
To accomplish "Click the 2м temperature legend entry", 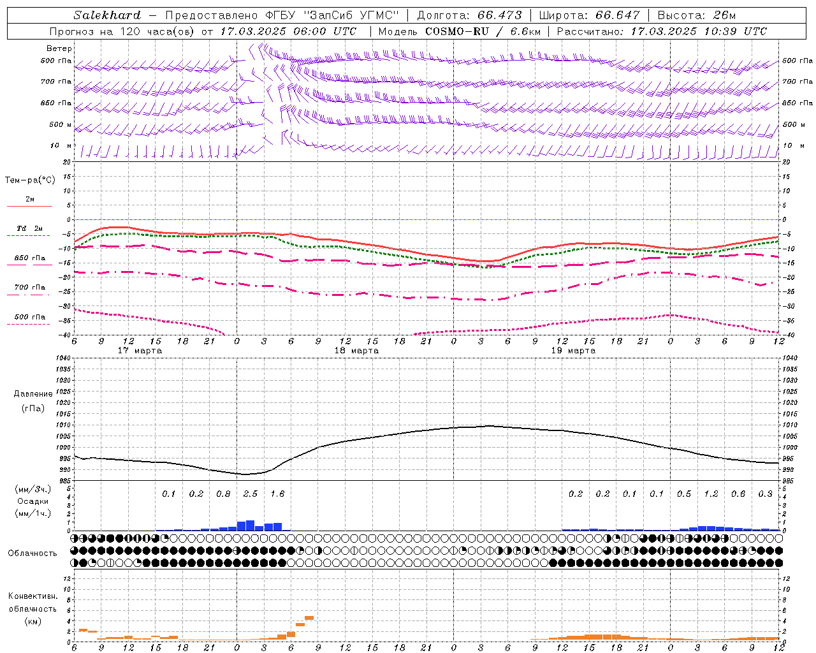I will point(29,202).
